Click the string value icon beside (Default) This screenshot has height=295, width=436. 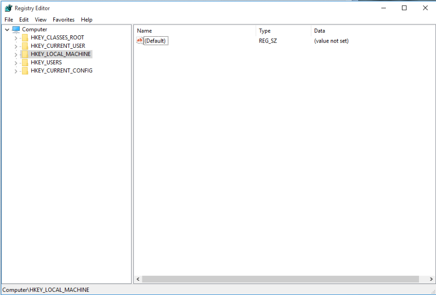140,41
